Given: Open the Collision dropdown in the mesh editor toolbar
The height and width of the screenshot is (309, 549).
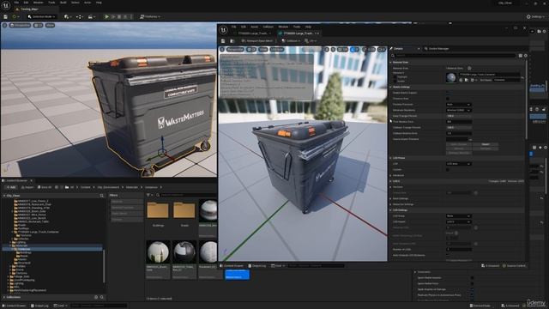Looking at the screenshot, I should [x=291, y=41].
